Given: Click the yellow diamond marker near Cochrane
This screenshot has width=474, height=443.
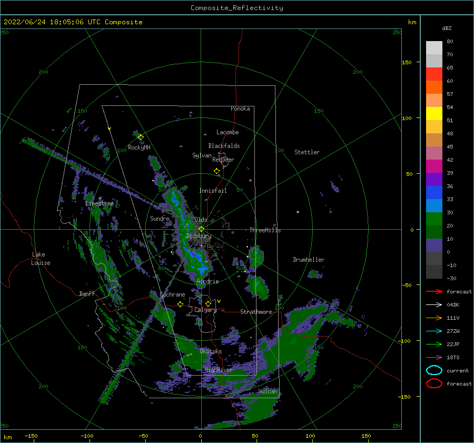Looking at the screenshot, I should (x=181, y=304).
